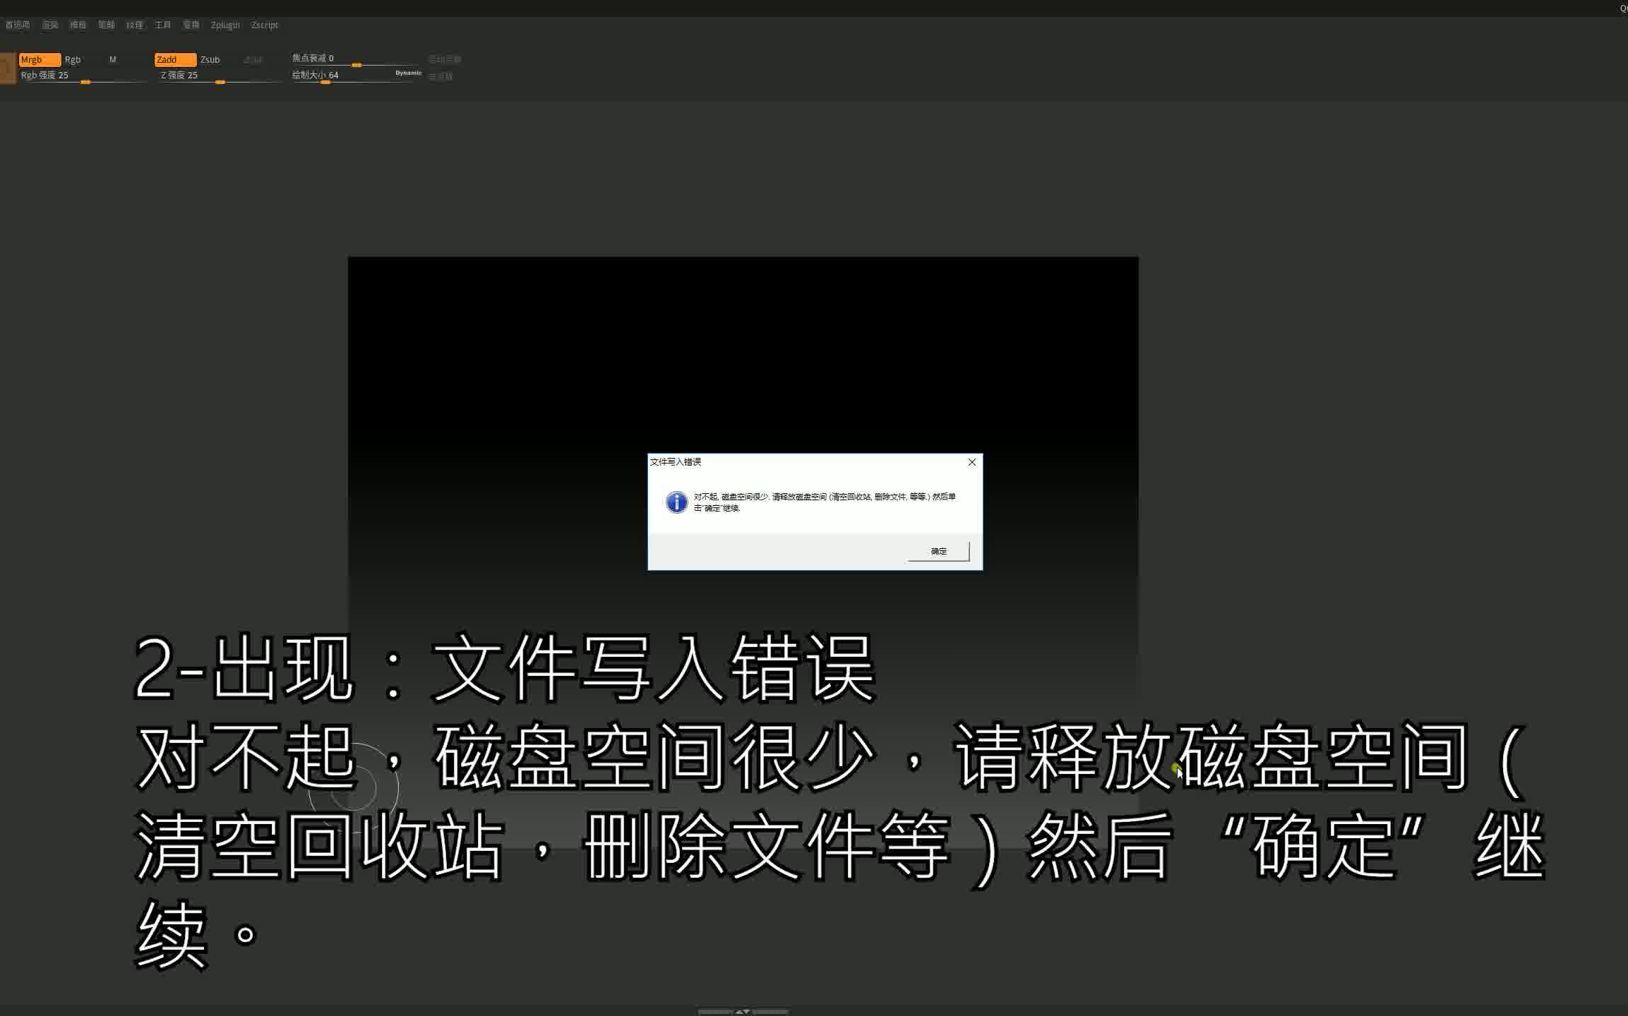Image resolution: width=1628 pixels, height=1016 pixels.
Task: Select the Zadd sculpting mode
Action: click(x=174, y=59)
